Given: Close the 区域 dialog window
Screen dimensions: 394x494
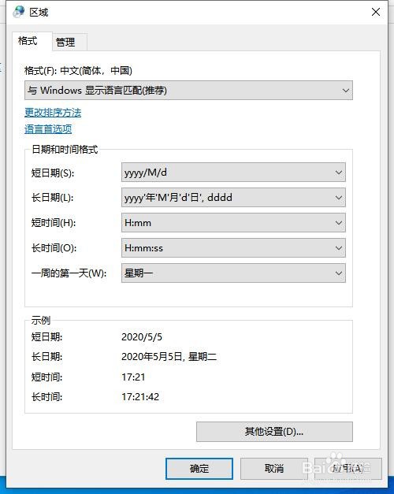Looking at the screenshot, I should coord(375,13).
